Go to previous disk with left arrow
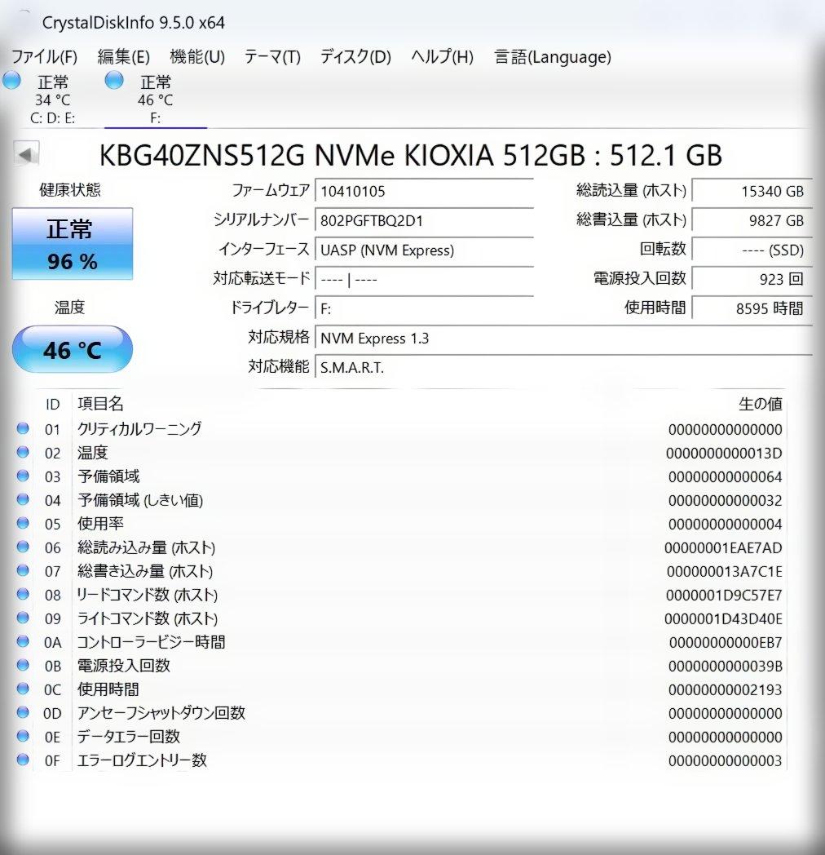The image size is (825, 855). (x=25, y=154)
